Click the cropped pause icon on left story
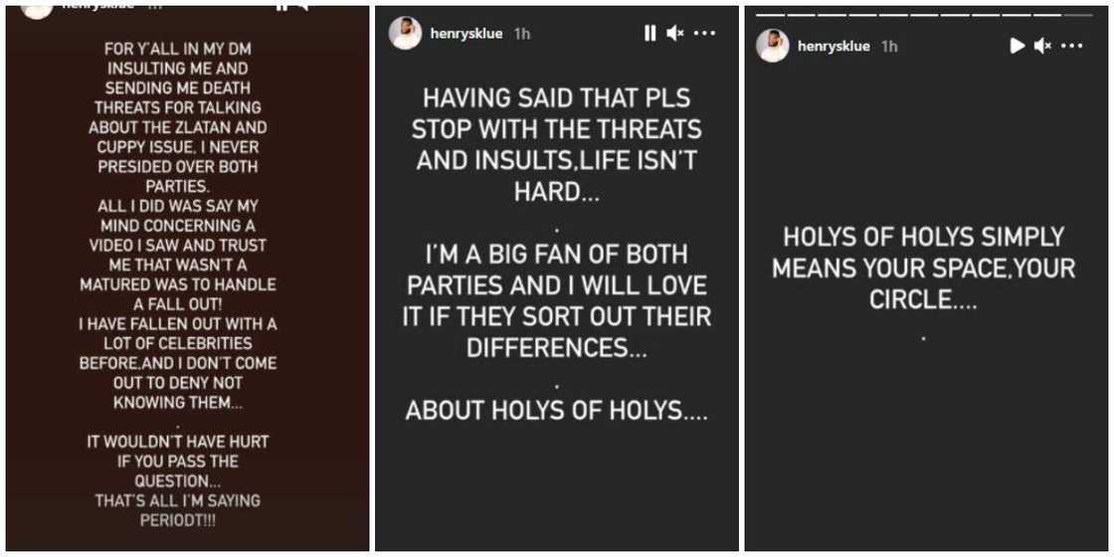Image resolution: width=1114 pixels, height=557 pixels. pyautogui.click(x=281, y=5)
